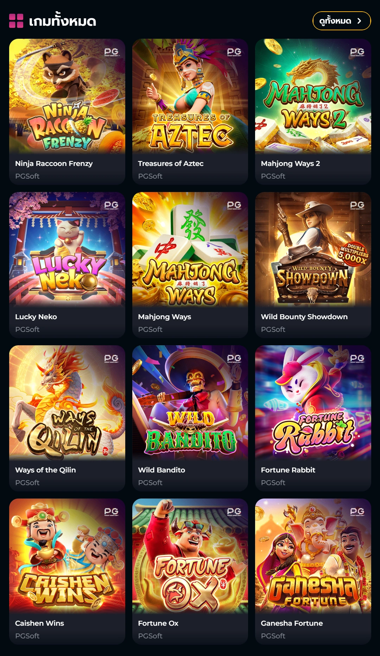
Task: Select Ganesha Fortune game cover
Action: [x=313, y=556]
